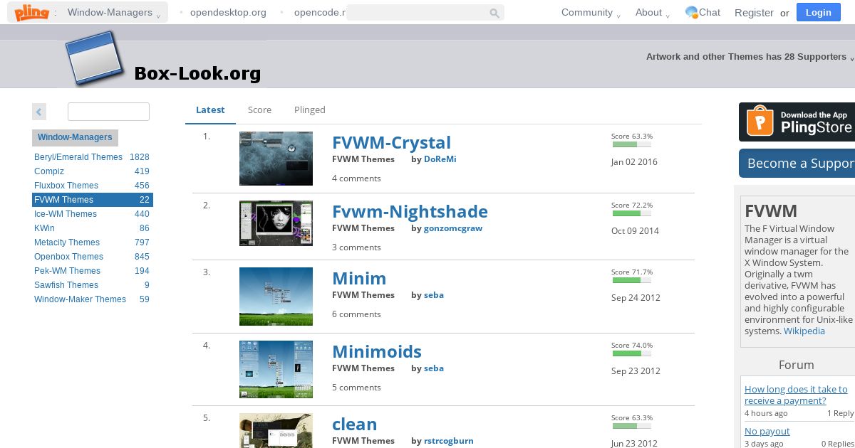Select Openbox Themes category
This screenshot has height=448, width=855.
click(92, 257)
